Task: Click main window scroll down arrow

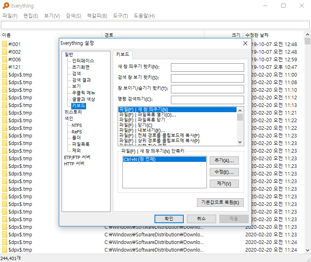Action: point(307,250)
